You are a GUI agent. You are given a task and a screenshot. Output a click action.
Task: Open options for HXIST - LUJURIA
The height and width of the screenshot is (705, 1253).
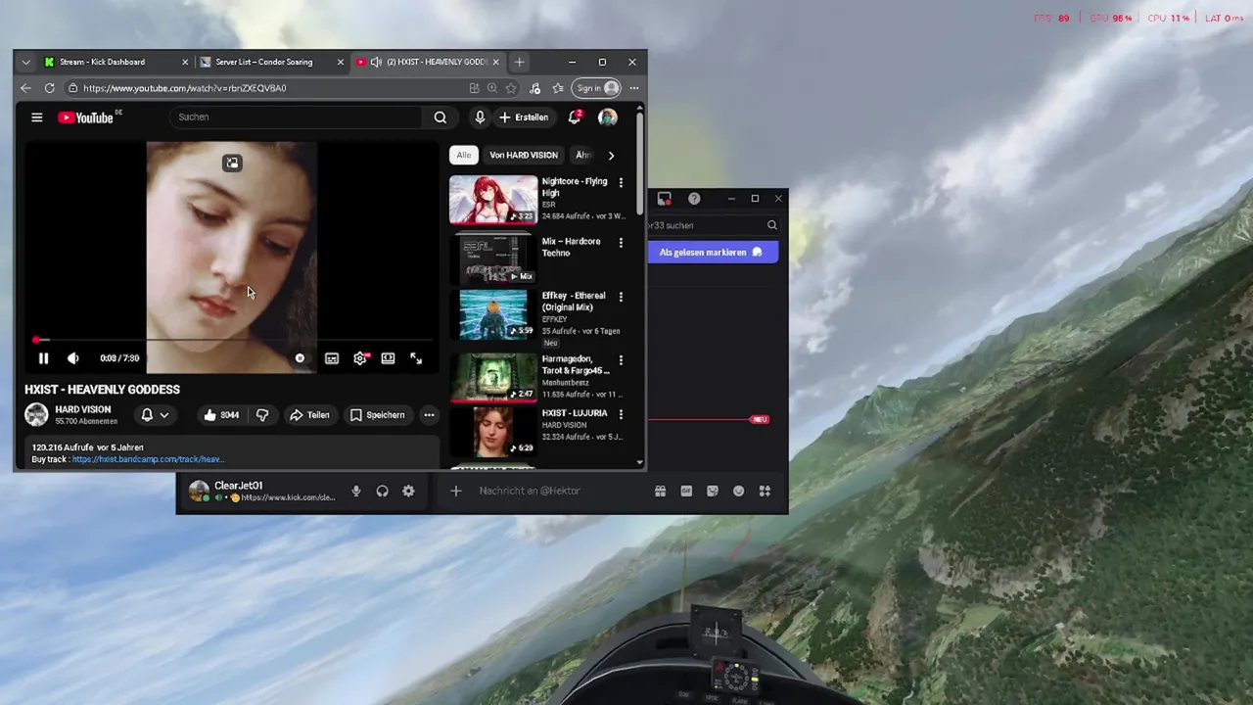[x=621, y=414]
